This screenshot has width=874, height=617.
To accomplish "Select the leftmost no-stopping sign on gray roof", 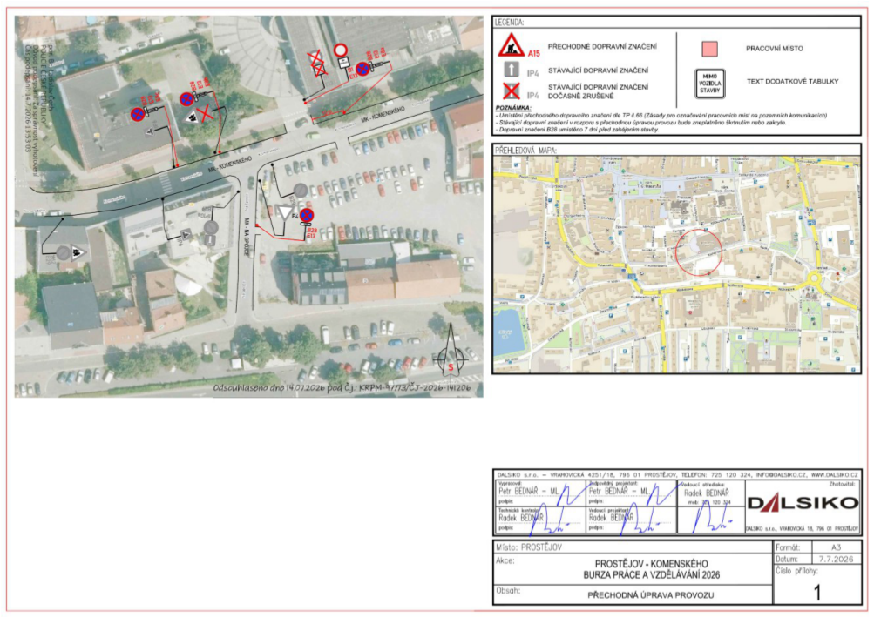I will [x=137, y=115].
